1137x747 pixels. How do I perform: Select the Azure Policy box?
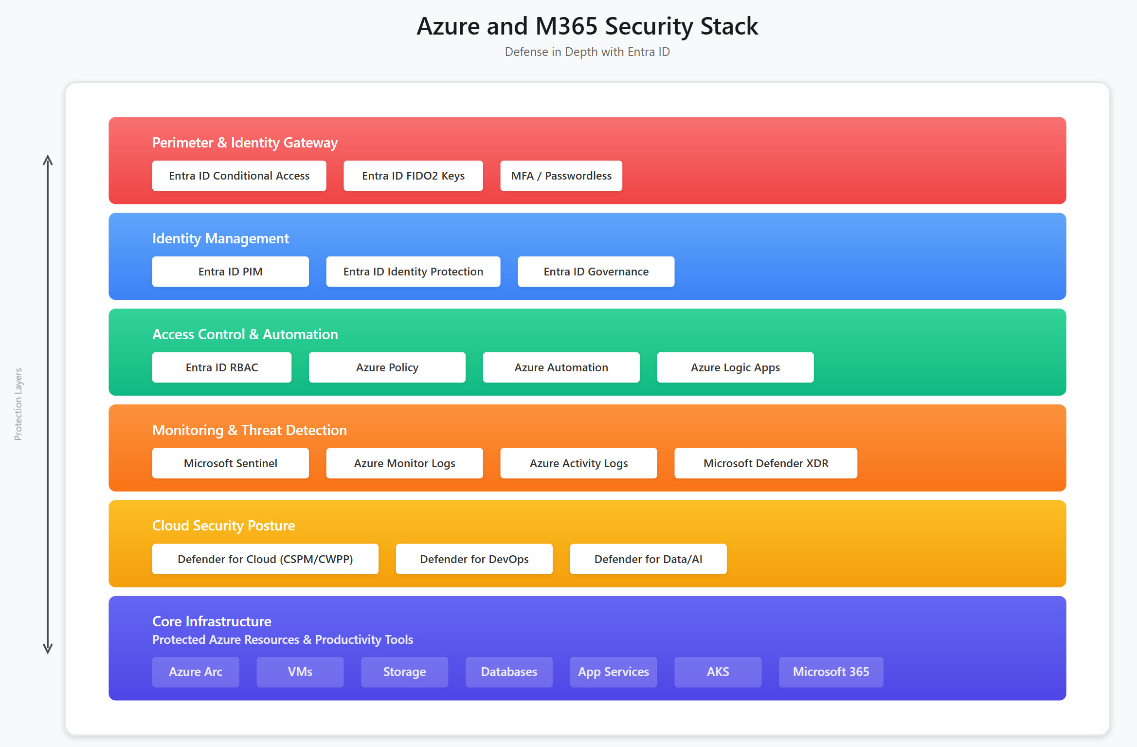(387, 367)
